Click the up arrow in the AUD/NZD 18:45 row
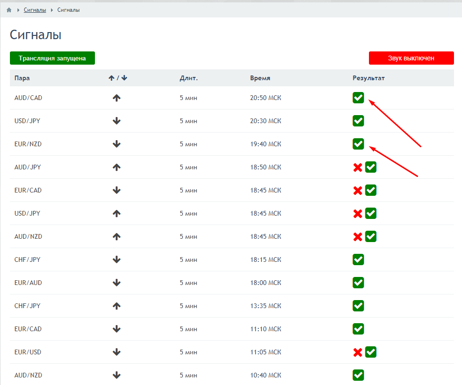The image size is (462, 385). coord(117,236)
